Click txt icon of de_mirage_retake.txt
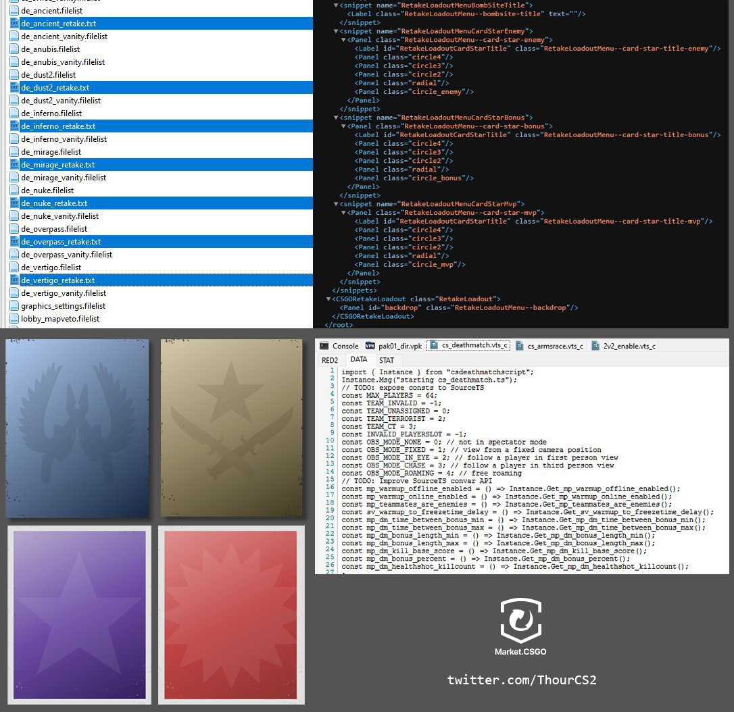This screenshot has width=734, height=712. pos(14,165)
